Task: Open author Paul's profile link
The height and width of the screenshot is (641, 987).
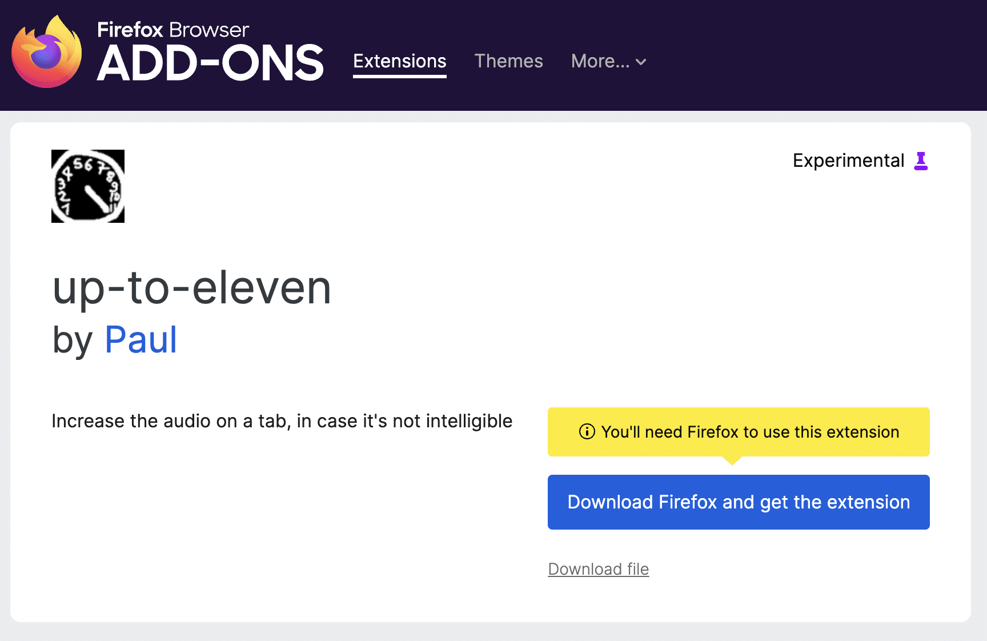Action: click(141, 340)
